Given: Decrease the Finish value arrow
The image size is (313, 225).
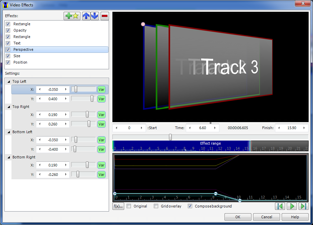Looking at the screenshot, I should pyautogui.click(x=279, y=128).
